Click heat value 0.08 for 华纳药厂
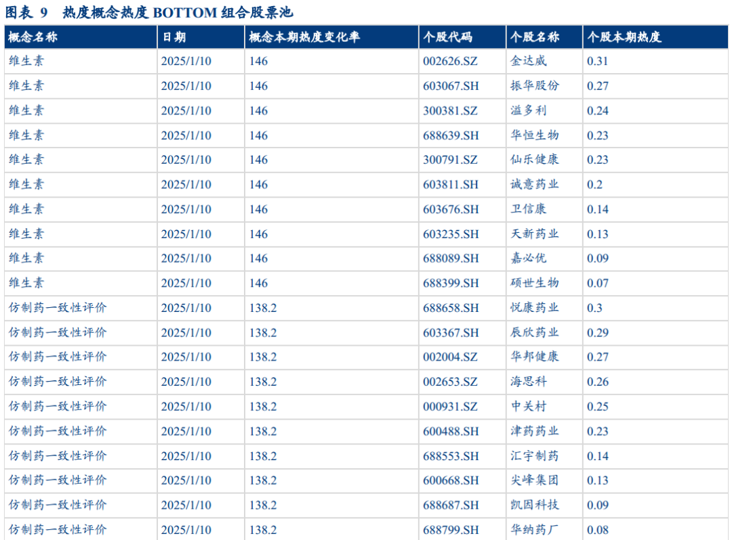The height and width of the screenshot is (540, 732). 598,529
